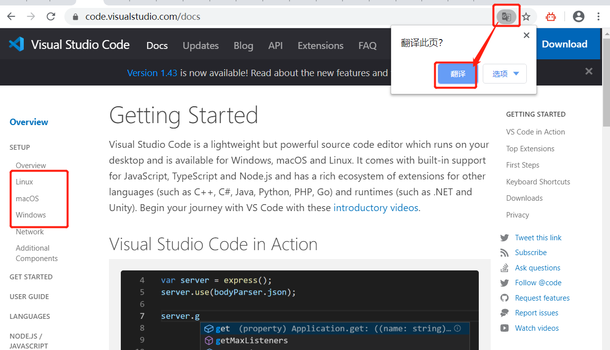Open the macOS setup page
Screen dimensions: 610x350
point(27,199)
